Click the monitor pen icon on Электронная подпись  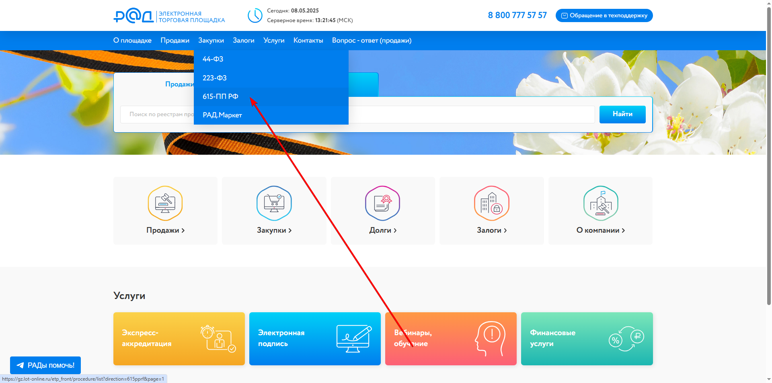(354, 338)
